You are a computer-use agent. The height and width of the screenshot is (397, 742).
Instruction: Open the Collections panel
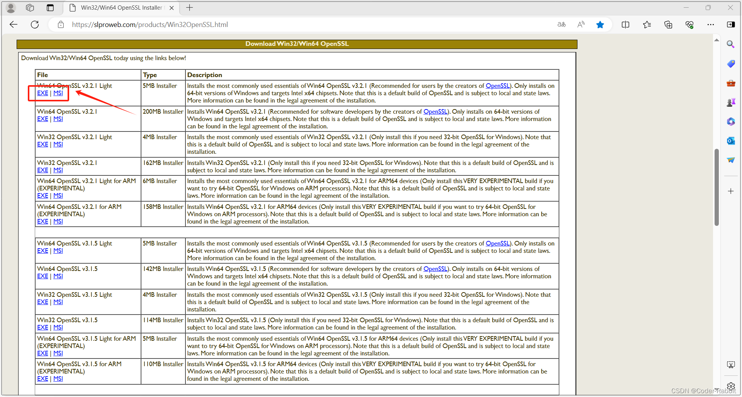668,25
